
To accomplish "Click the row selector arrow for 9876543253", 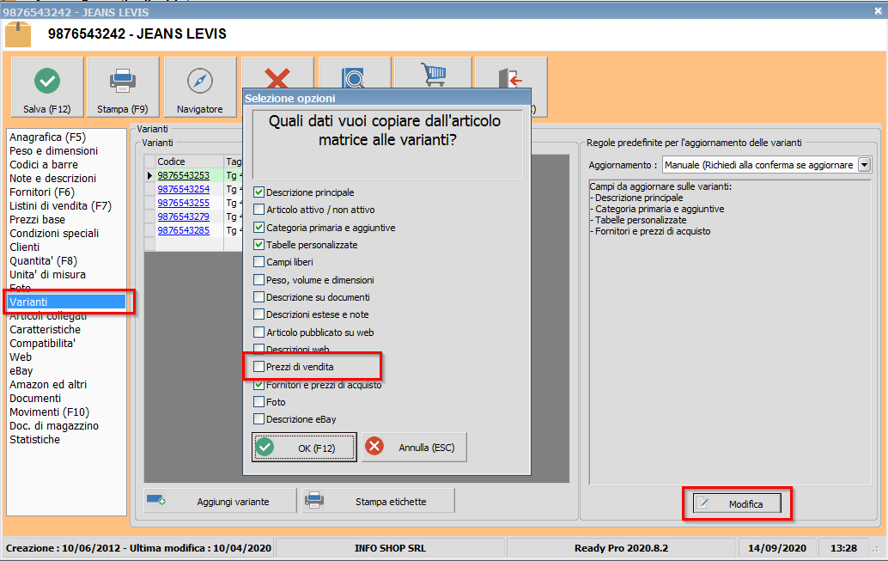I will (149, 175).
